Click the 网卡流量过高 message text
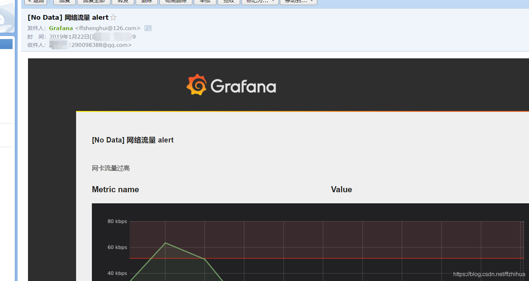 coord(111,168)
